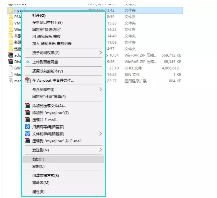Choose 压缩到 "mysql.rar" 并 E-mail
This screenshot has width=217, height=198.
coord(57,141)
